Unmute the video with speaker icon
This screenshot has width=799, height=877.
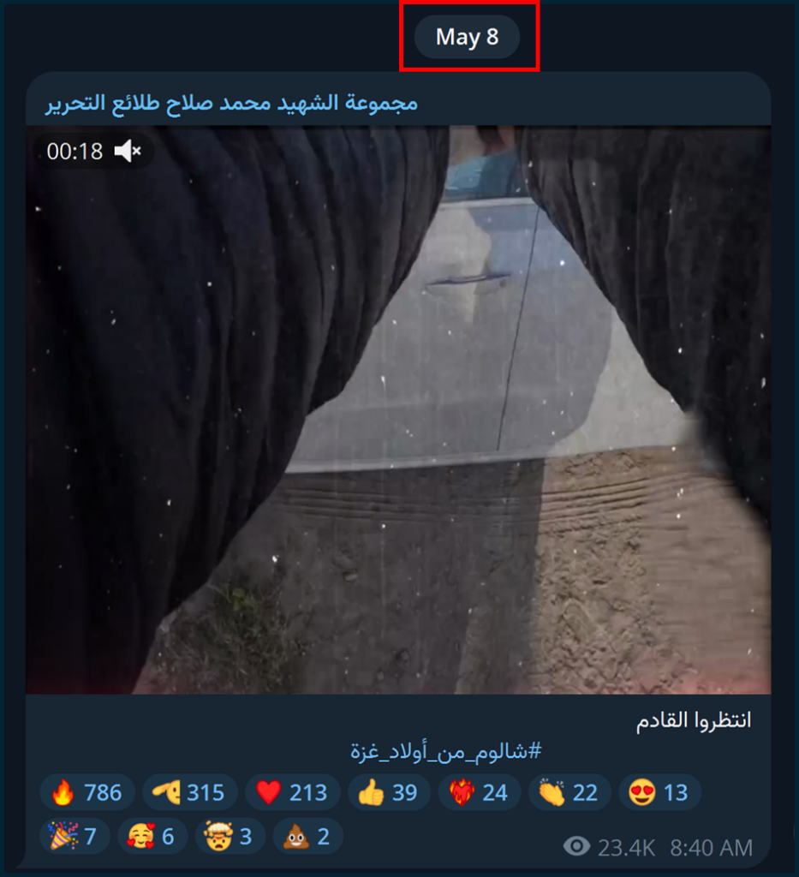[128, 151]
